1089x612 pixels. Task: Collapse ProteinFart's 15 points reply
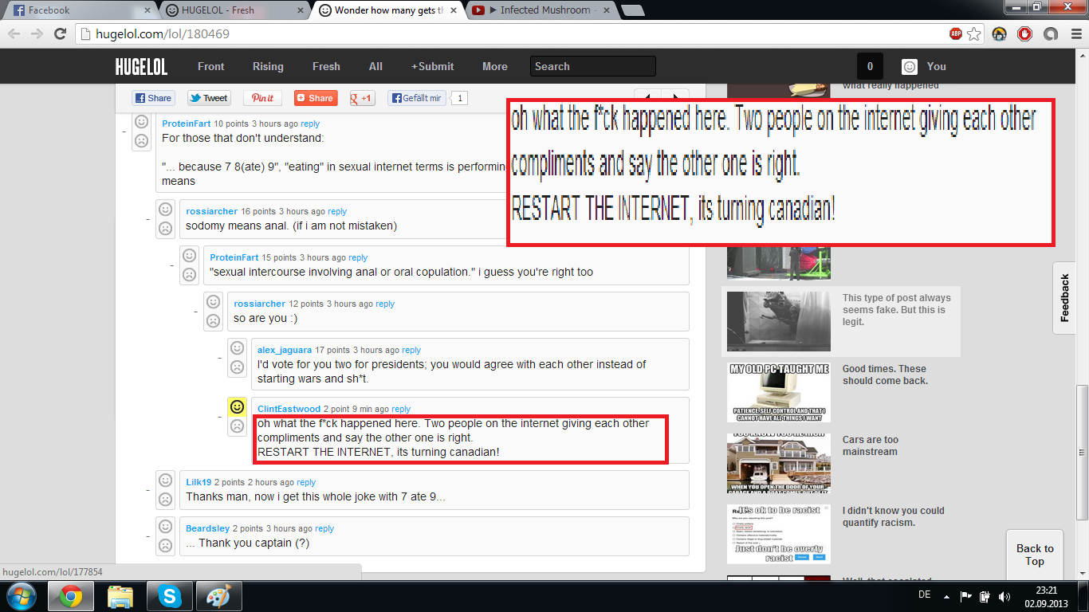(173, 265)
